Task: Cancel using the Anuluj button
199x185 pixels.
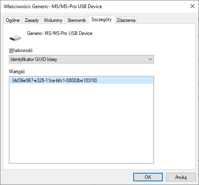Action: (181, 177)
